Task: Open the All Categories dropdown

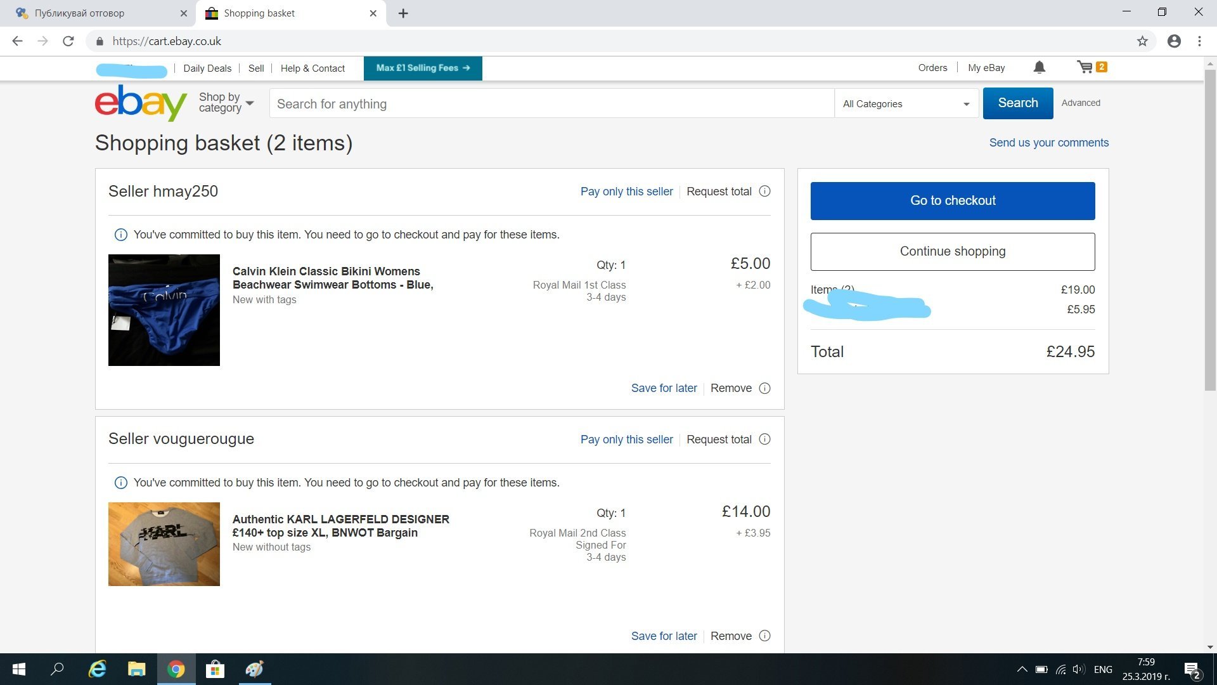Action: [x=906, y=104]
